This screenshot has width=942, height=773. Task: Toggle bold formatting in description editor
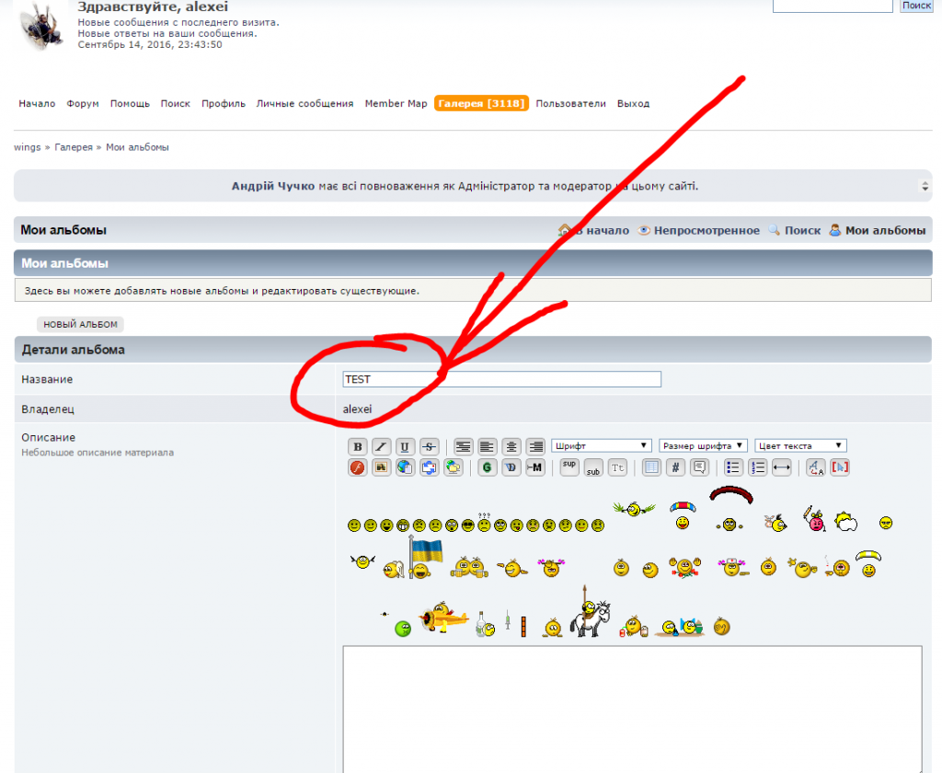tap(358, 446)
